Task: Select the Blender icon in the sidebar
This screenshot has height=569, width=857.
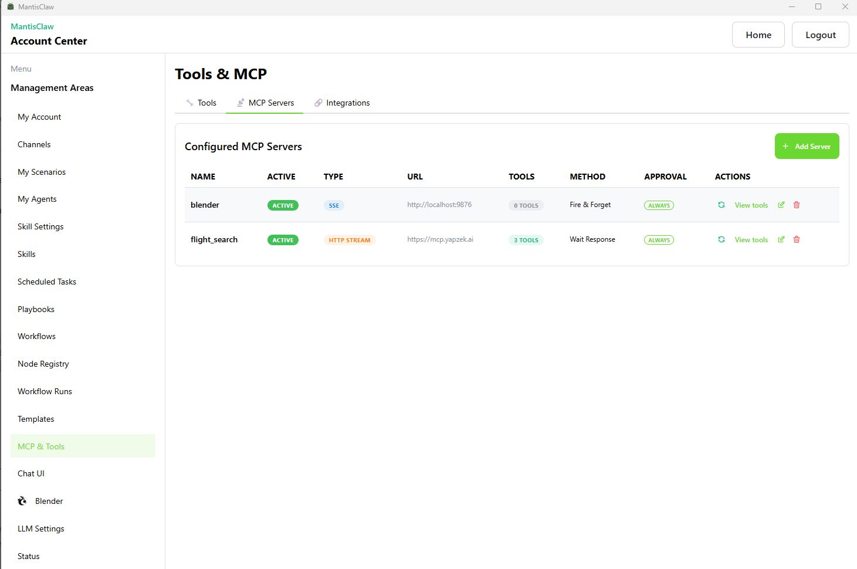Action: coord(22,500)
